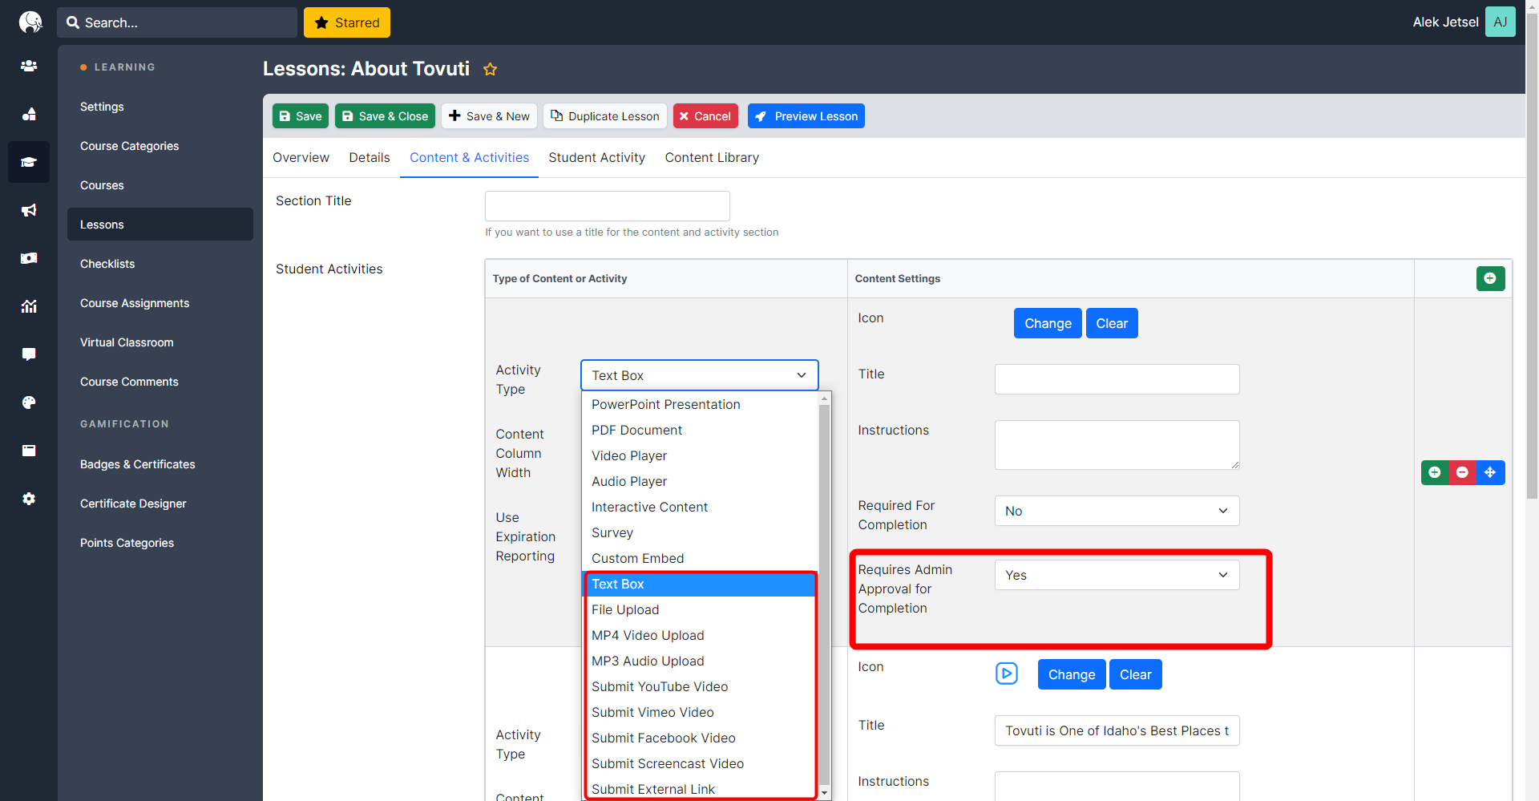
Task: Choose PDF Document option
Action: point(700,430)
